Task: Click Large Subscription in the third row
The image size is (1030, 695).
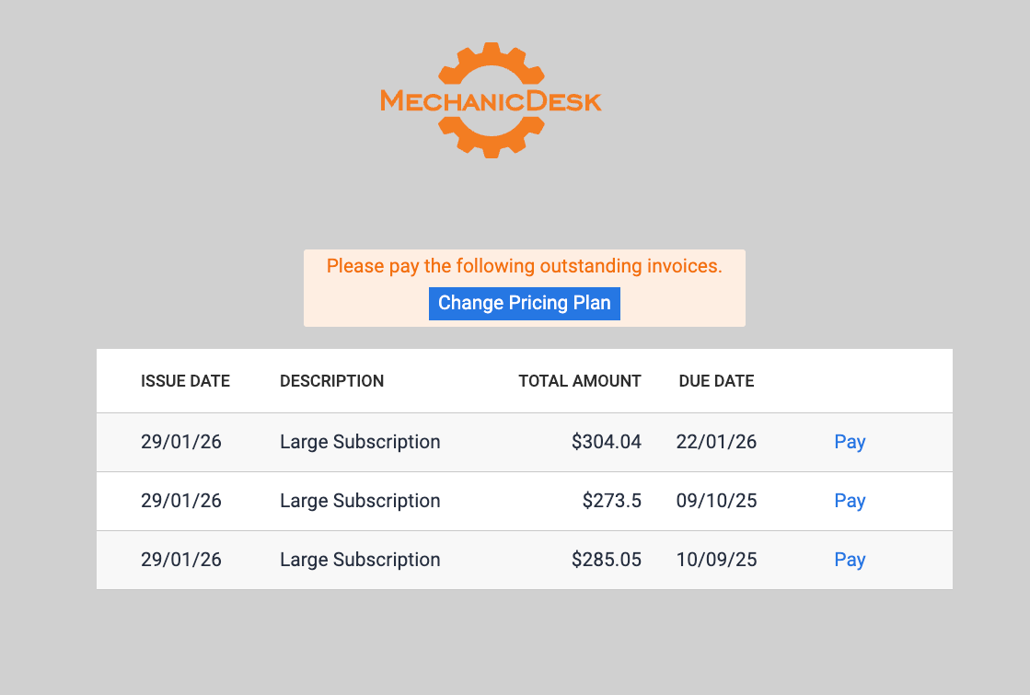Action: tap(360, 560)
